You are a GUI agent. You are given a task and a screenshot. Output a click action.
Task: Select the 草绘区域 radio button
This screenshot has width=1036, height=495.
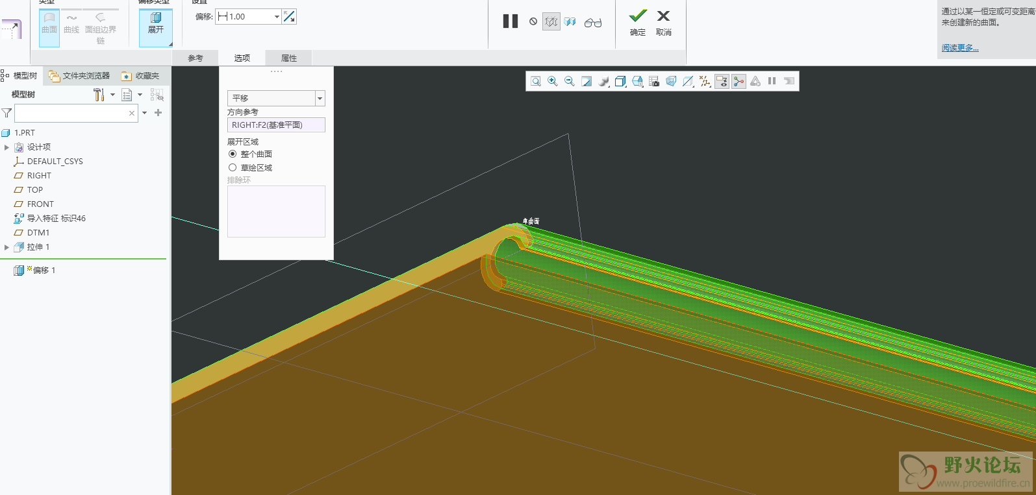(233, 167)
